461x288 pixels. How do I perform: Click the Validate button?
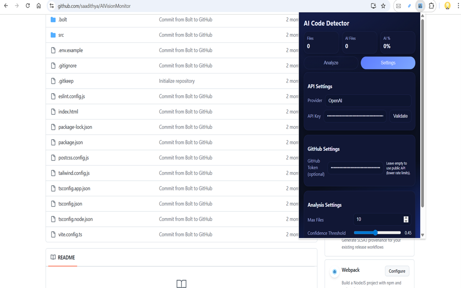click(400, 116)
